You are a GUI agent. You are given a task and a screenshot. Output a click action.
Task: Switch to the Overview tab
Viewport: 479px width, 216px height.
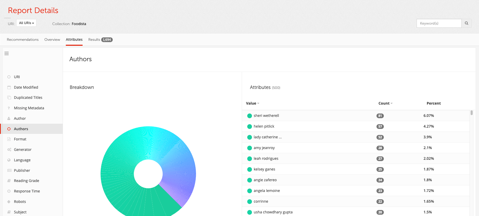pos(52,39)
